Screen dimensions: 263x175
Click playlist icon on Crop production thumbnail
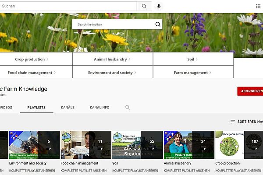tap(255, 148)
